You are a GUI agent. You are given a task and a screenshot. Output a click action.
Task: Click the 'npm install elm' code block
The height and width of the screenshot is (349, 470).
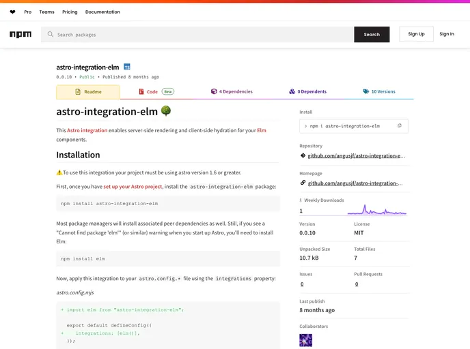point(168,259)
